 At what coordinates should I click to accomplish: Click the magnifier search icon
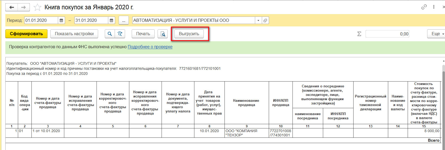click(x=110, y=34)
